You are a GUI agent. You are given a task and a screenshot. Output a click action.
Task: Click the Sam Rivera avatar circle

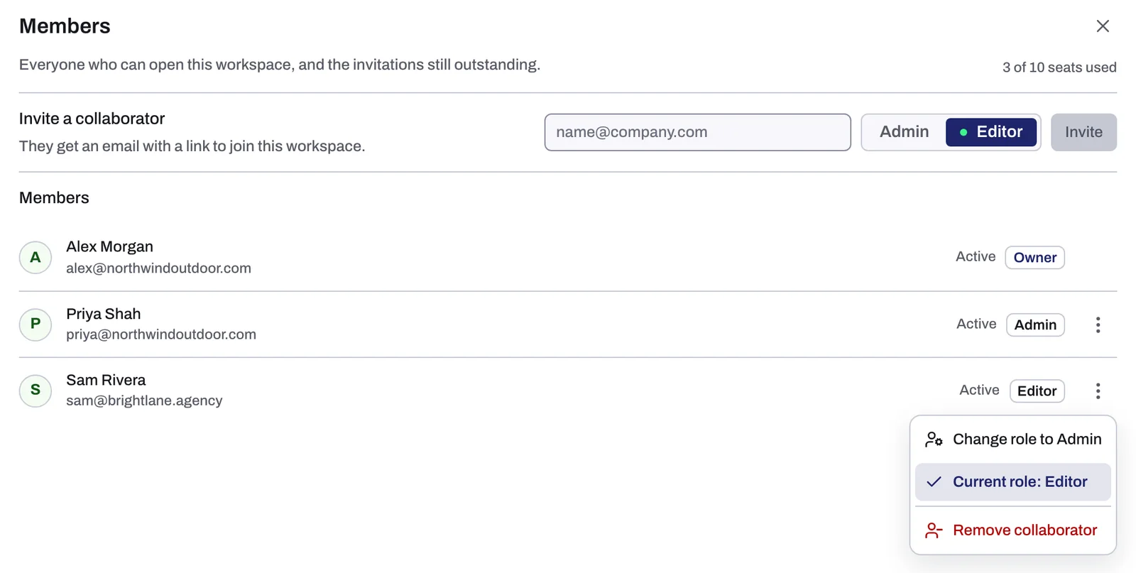[35, 390]
